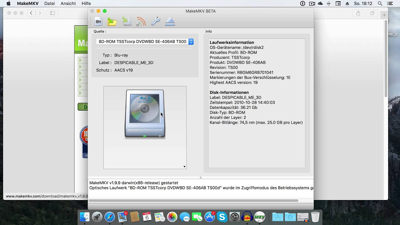The image size is (400, 225).
Task: Open App Store from the dock
Action: (x=210, y=217)
